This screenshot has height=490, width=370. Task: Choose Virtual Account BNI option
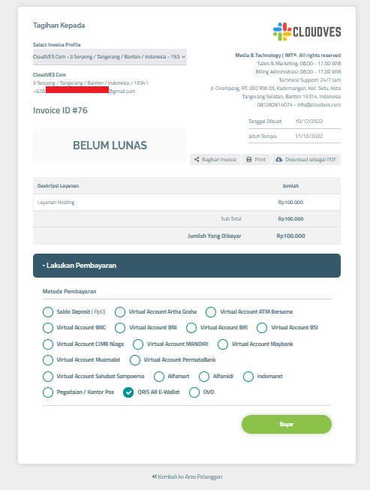pyautogui.click(x=120, y=328)
